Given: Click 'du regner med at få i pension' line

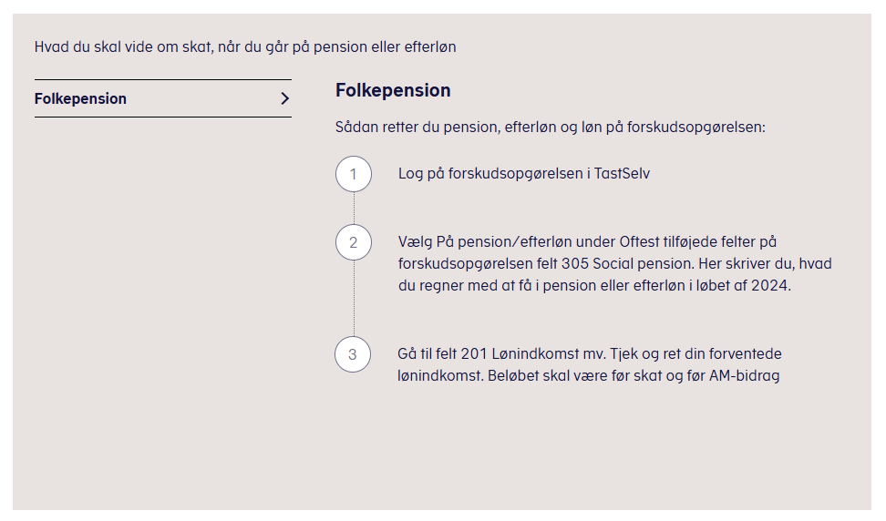Looking at the screenshot, I should (x=510, y=285).
